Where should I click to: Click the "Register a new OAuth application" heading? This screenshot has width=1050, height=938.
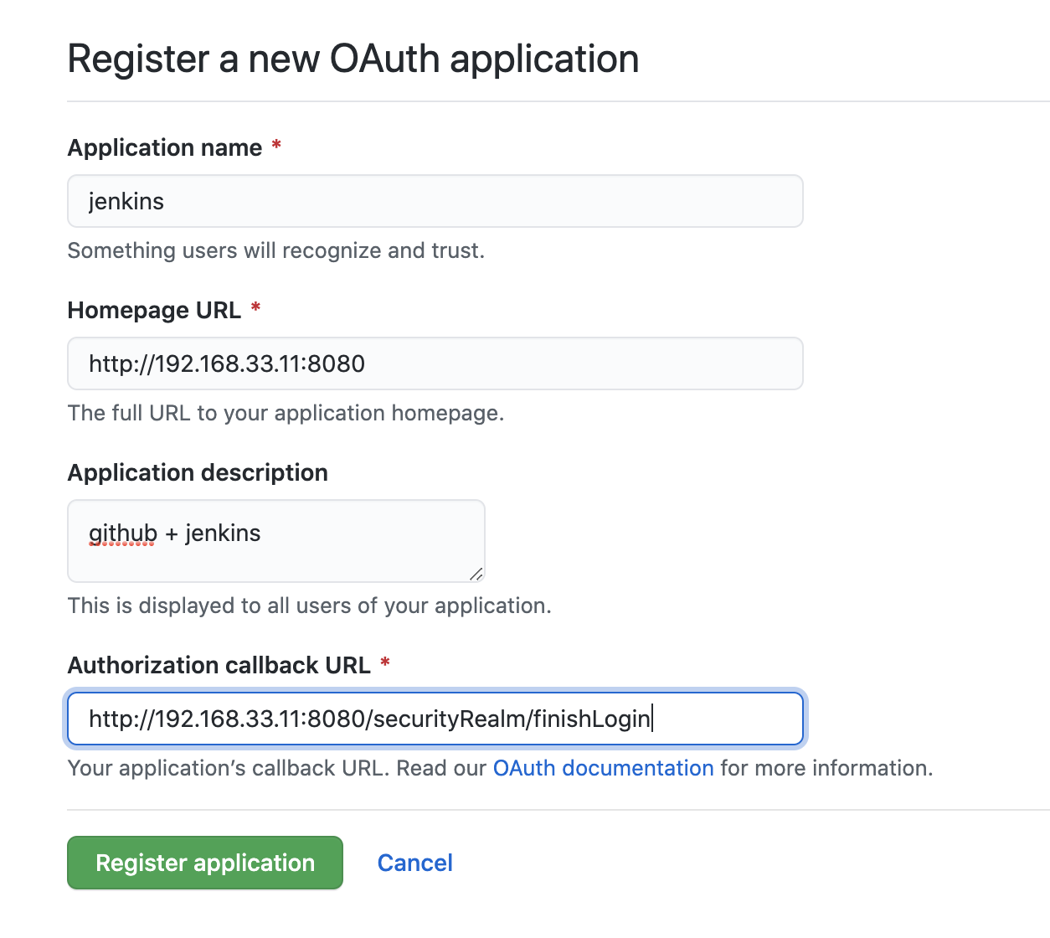tap(353, 59)
